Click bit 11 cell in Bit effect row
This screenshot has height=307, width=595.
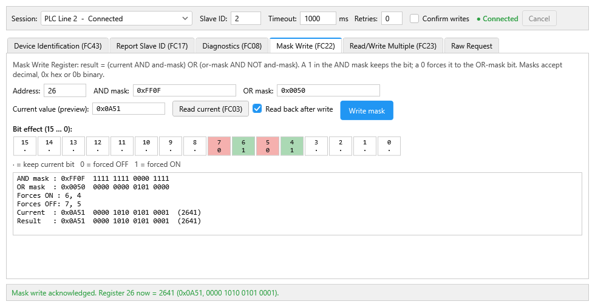click(122, 146)
